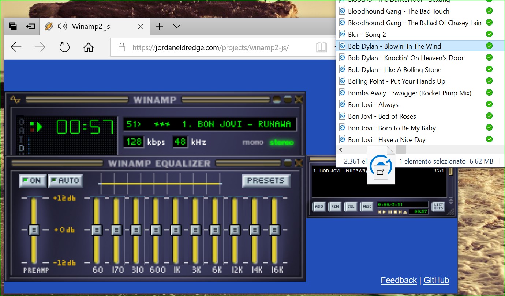This screenshot has height=296, width=505.
Task: Select Bon Jovi - Have a Nice Day
Action: (387, 139)
